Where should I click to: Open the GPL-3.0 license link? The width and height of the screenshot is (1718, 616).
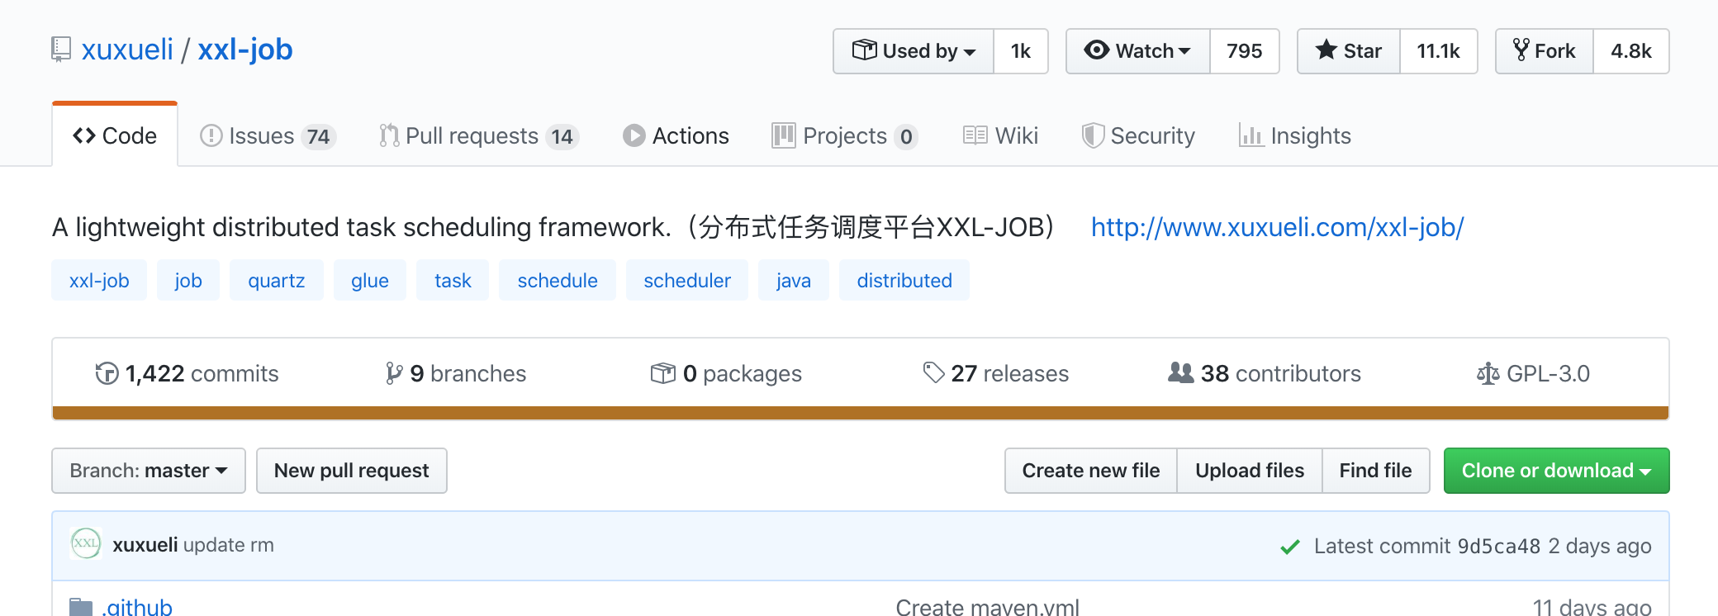(x=1533, y=373)
